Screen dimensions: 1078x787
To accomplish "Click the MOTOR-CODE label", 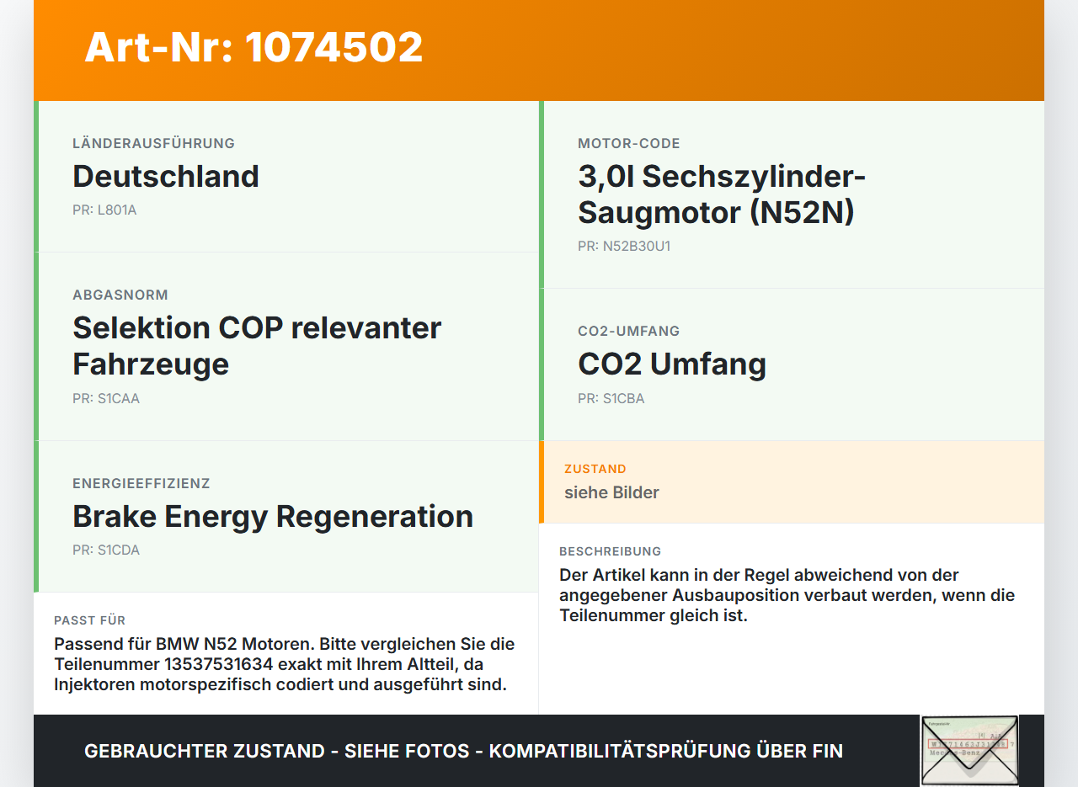I will click(x=629, y=143).
